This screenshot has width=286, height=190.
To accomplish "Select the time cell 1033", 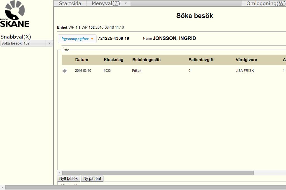I will (x=107, y=70).
